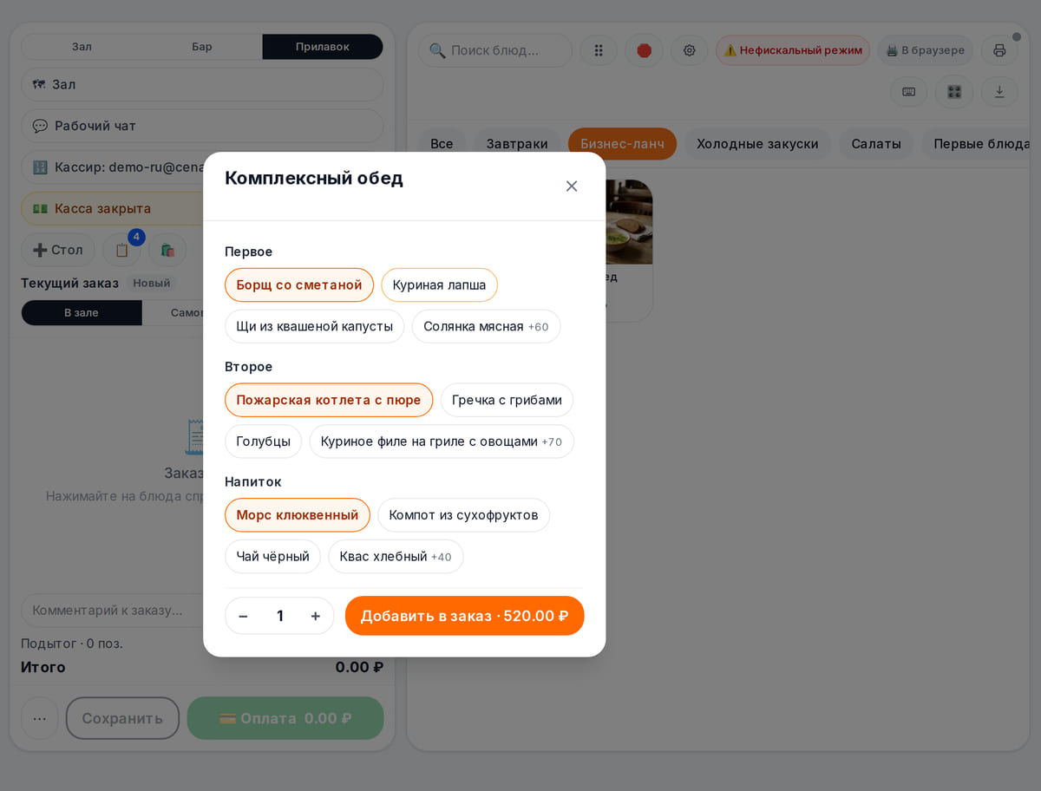The width and height of the screenshot is (1041, 791).
Task: Click grid dots icon in toolbar
Action: [x=599, y=50]
